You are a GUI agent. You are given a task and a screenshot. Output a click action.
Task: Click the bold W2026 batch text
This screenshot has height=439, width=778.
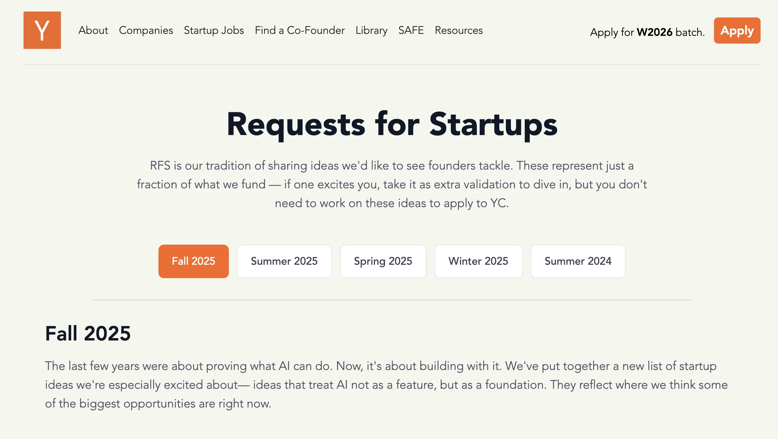click(654, 32)
